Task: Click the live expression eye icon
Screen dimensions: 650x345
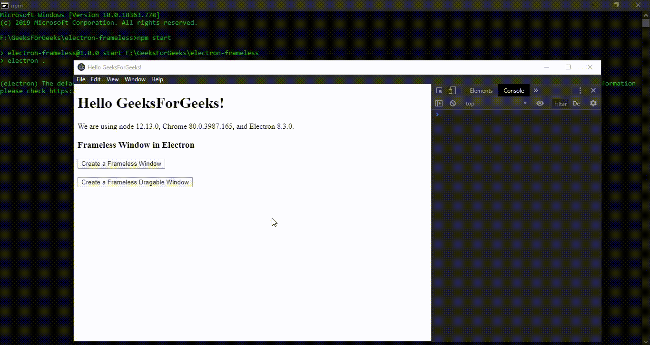Action: pos(540,103)
